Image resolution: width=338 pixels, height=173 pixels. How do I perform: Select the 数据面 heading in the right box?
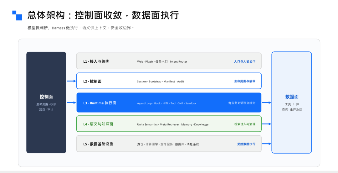coord(292,97)
